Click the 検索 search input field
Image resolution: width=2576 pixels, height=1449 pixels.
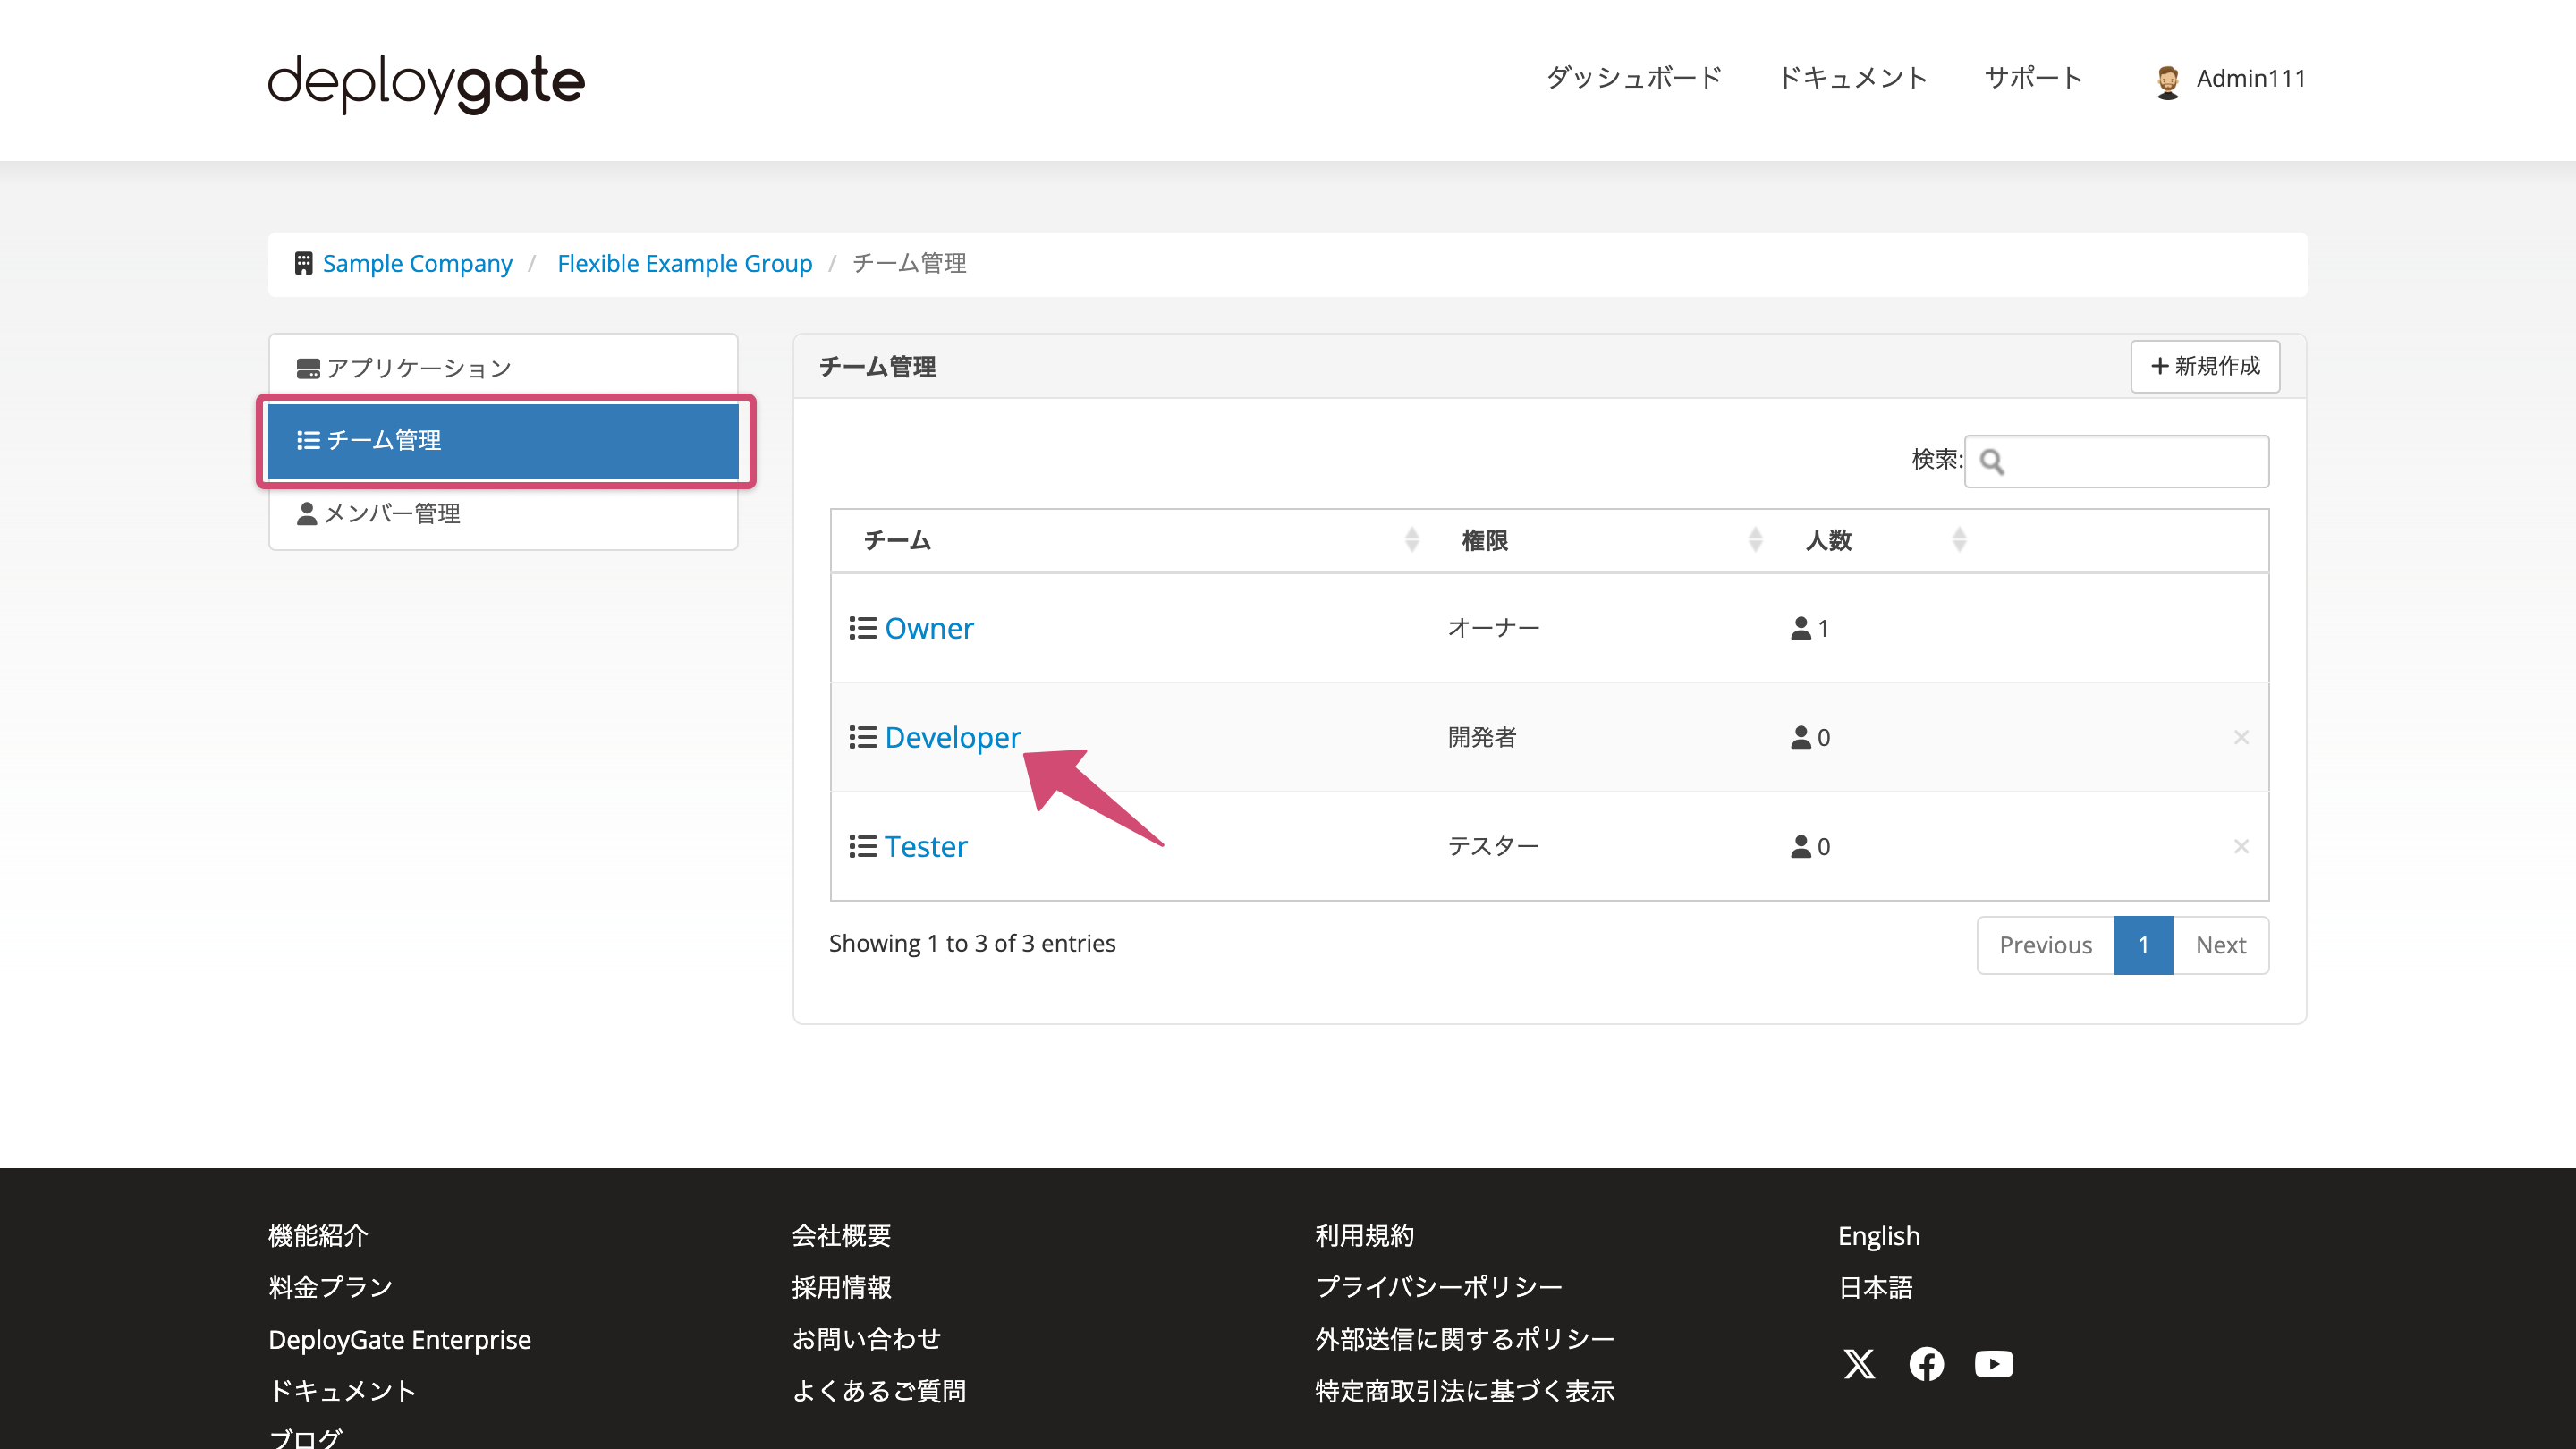[2116, 460]
